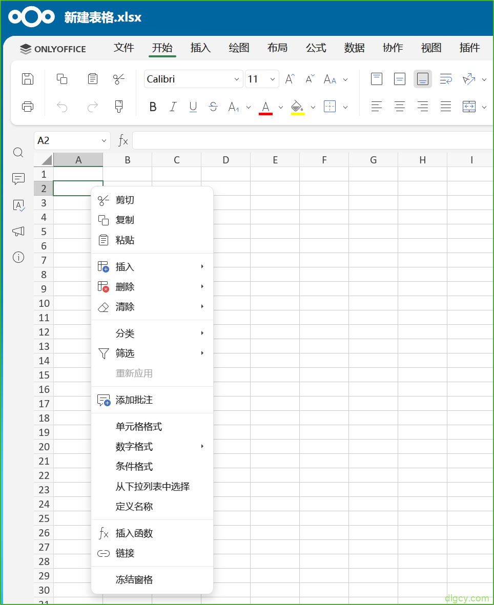The width and height of the screenshot is (494, 605).
Task: Toggle Align center horizontal alignment
Action: point(399,107)
